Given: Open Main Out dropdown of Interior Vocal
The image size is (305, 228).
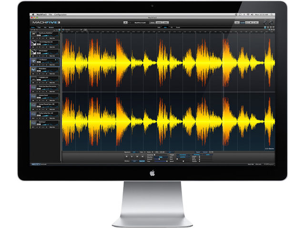Looking at the screenshot, I should [x=52, y=100].
